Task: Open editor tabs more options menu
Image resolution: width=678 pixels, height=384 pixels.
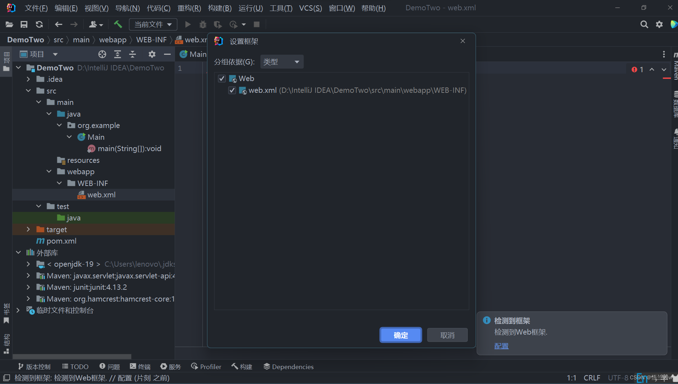Action: point(664,54)
